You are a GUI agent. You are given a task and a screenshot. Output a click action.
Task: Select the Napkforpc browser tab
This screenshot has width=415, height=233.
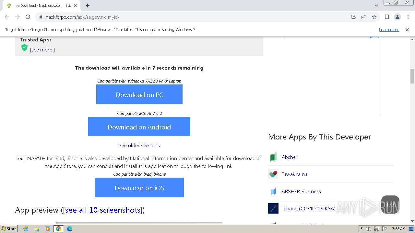tap(41, 6)
